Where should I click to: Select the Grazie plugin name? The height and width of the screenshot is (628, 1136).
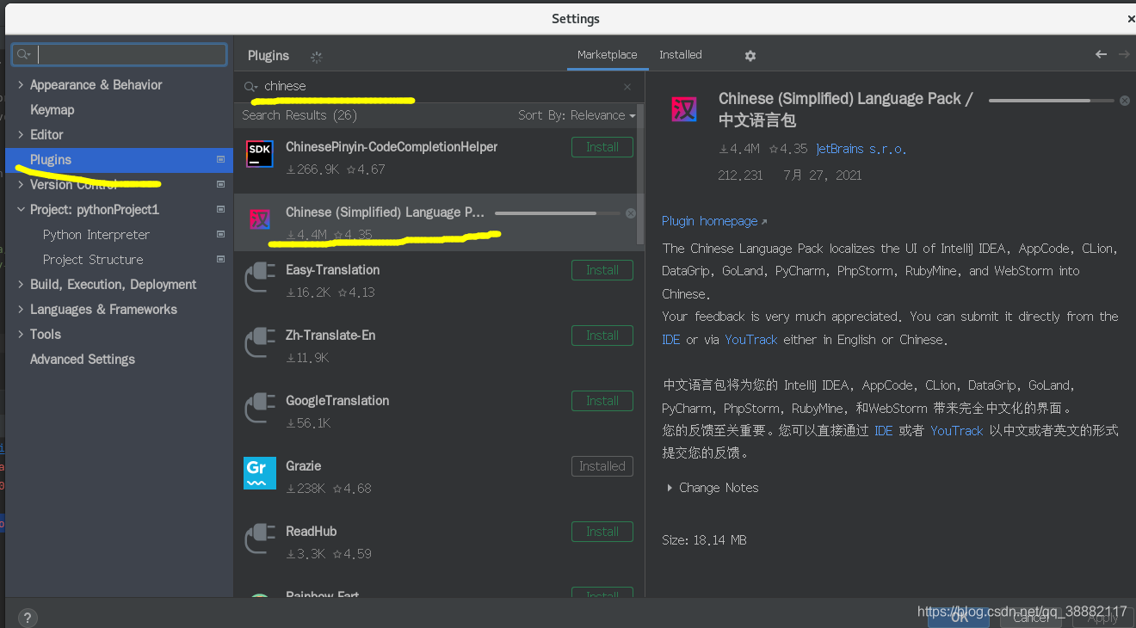pos(303,466)
